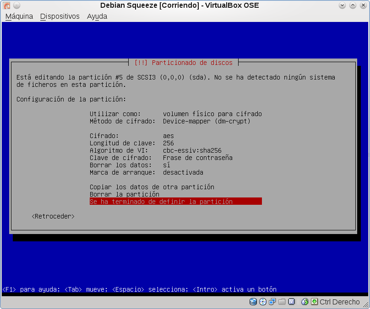The width and height of the screenshot is (370, 309).
Task: Click the 'Ctrl Derecho' host key label
Action: click(340, 302)
